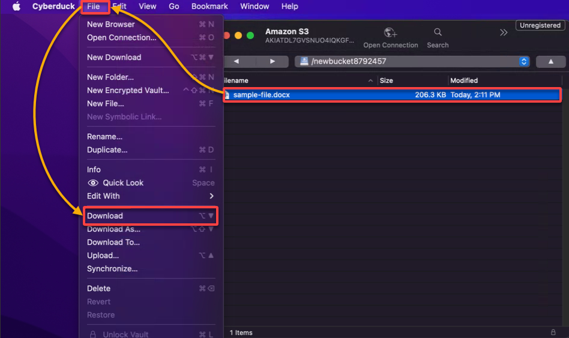Viewport: 569px width, 338px height.
Task: Choose Open Connection… in File menu
Action: click(x=151, y=37)
